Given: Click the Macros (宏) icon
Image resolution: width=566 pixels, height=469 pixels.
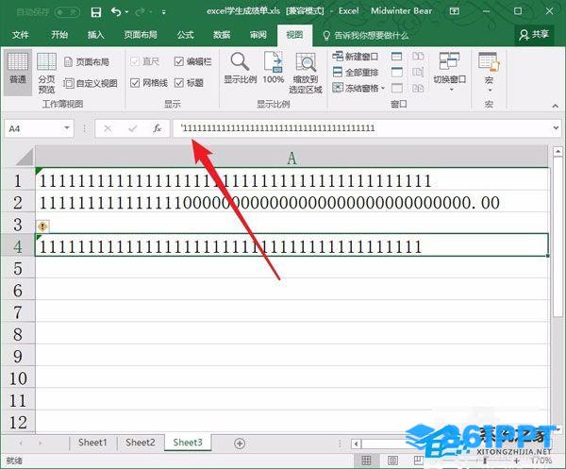Looking at the screenshot, I should coord(489,61).
